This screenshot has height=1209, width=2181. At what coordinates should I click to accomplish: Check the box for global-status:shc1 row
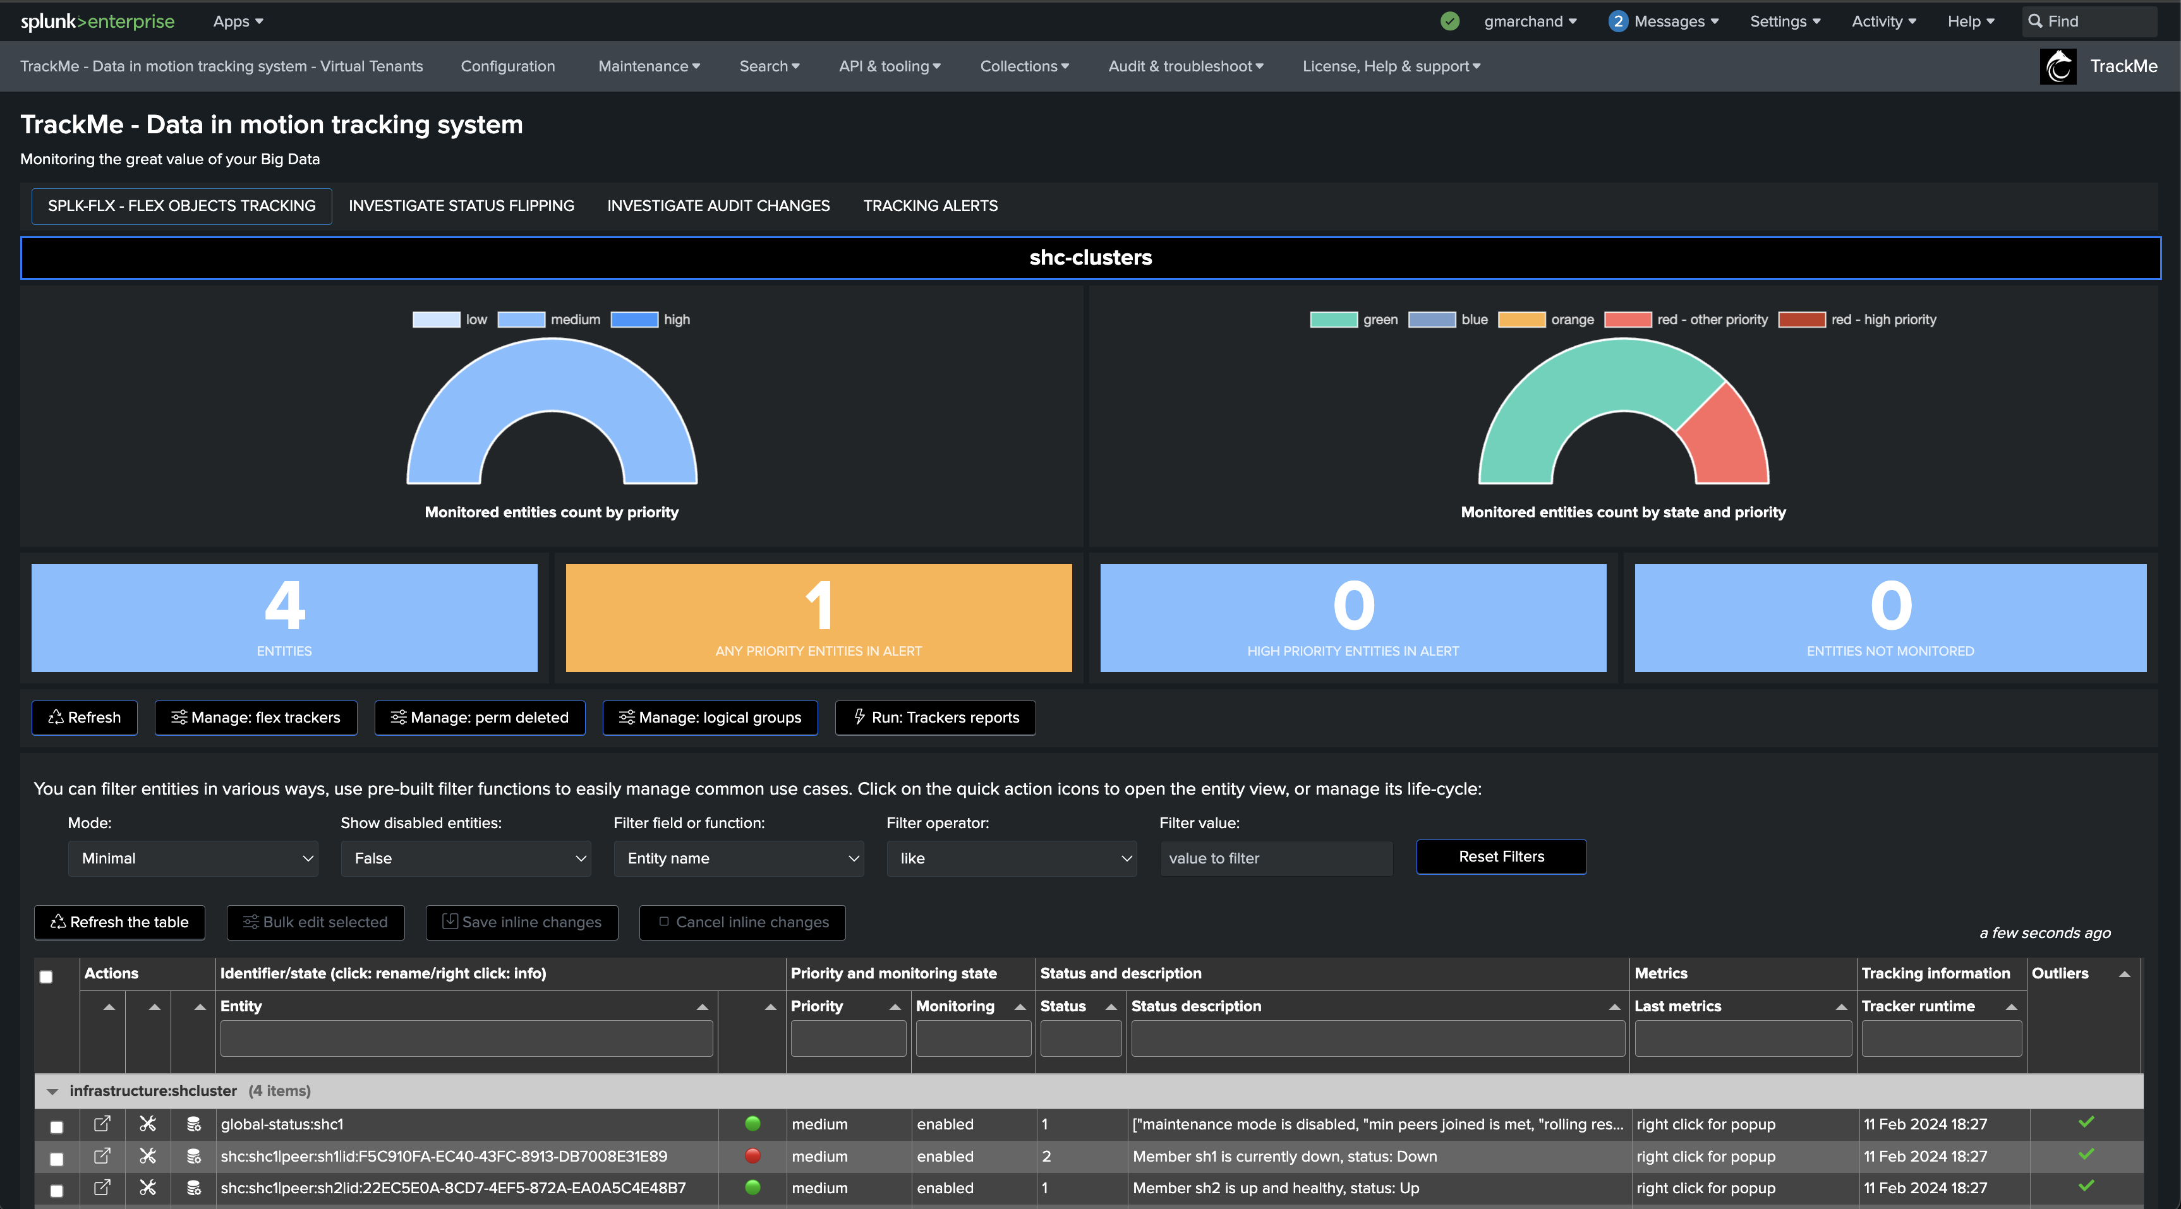(56, 1127)
